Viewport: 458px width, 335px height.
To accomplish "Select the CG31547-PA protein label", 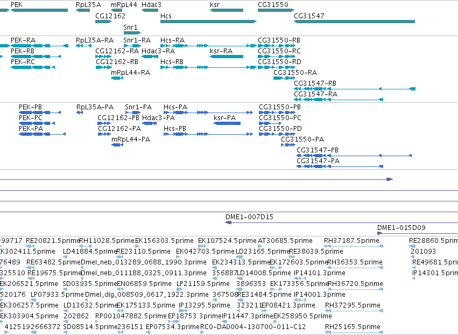I will pos(318,161).
